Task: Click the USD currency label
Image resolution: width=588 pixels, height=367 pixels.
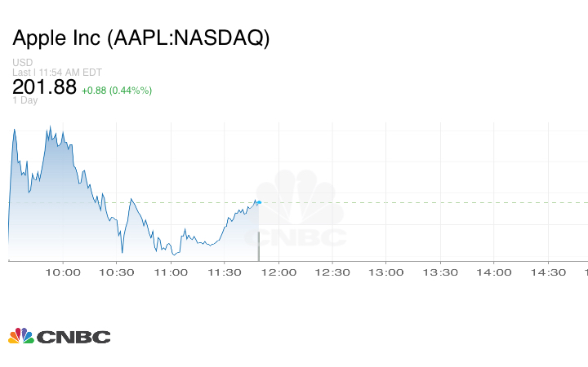Action: (x=22, y=63)
